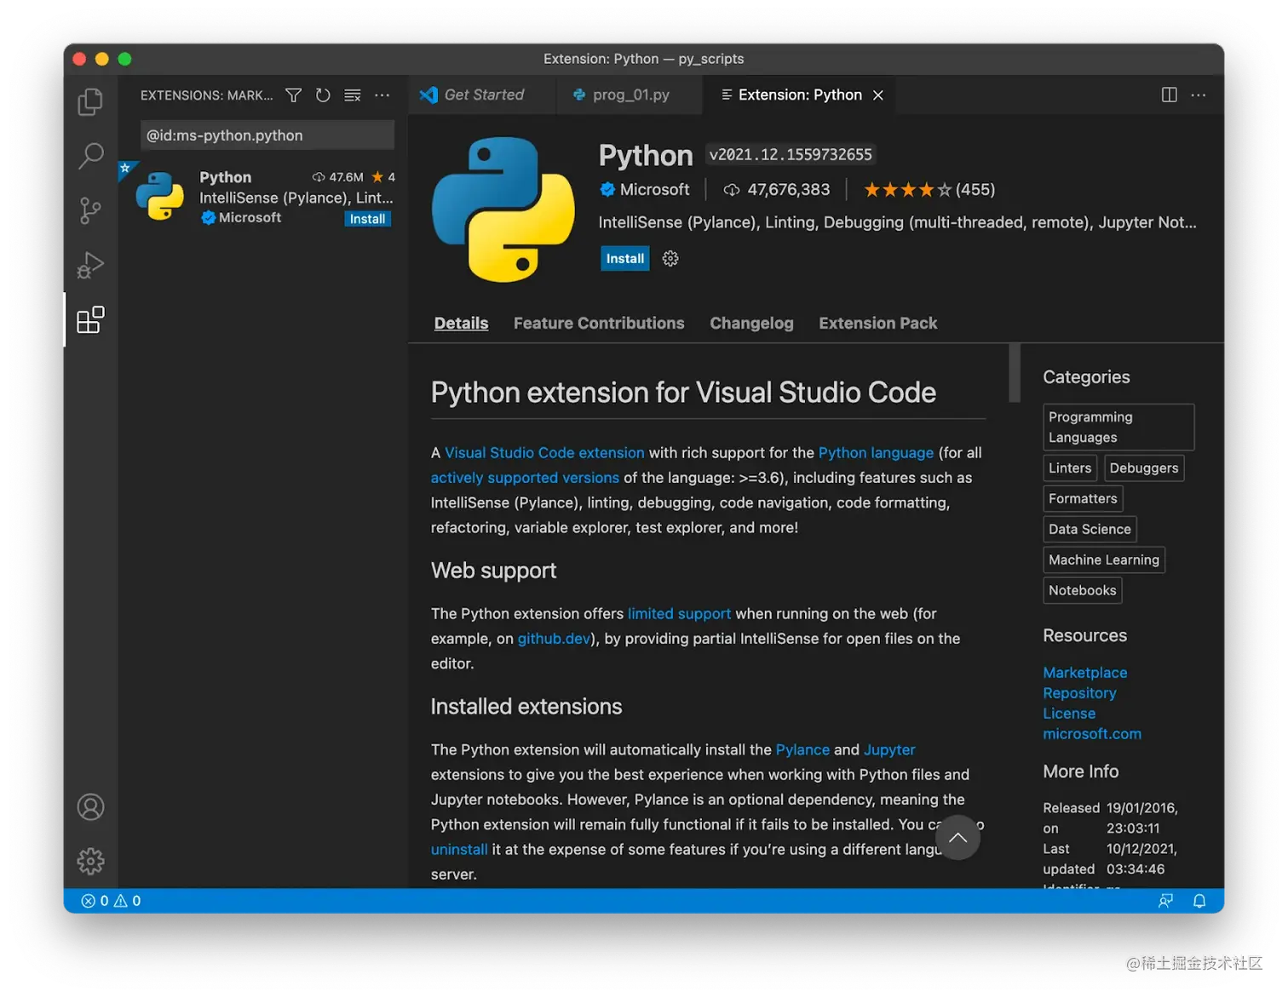Switch to the prog_01.py tab

[x=630, y=95]
